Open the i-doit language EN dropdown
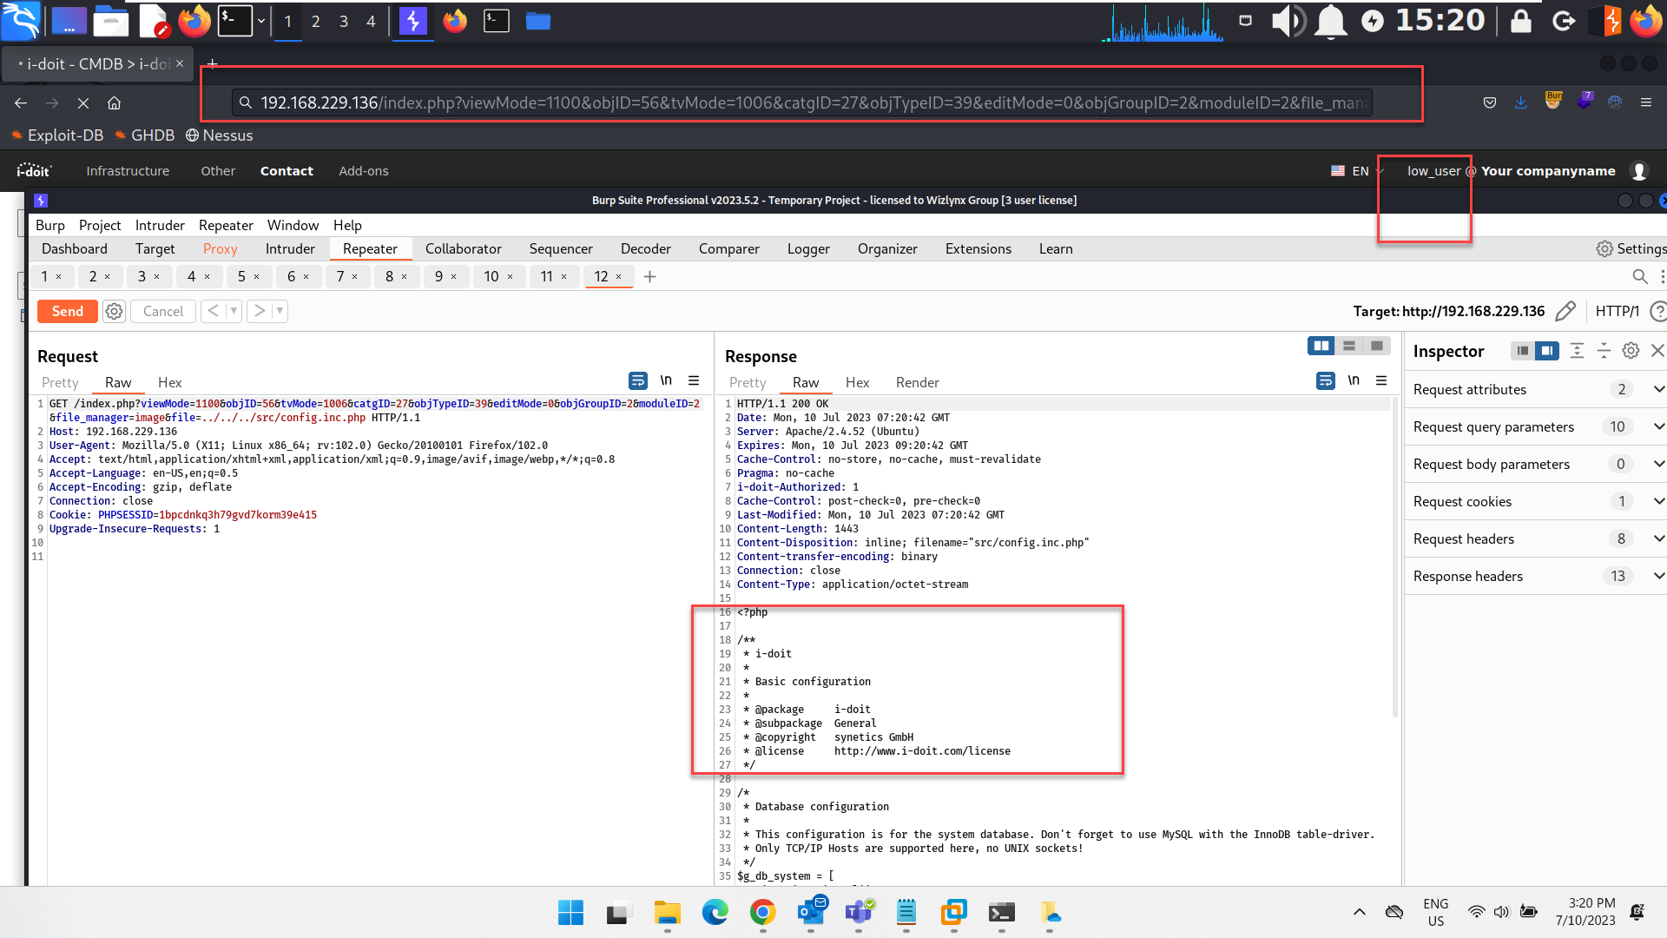The width and height of the screenshot is (1667, 938). 1358,171
